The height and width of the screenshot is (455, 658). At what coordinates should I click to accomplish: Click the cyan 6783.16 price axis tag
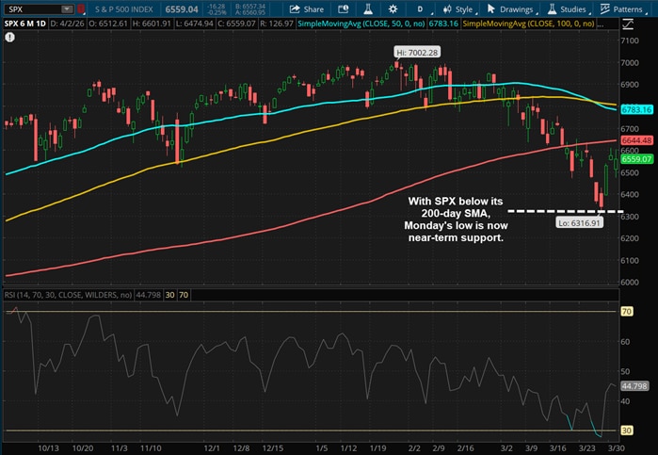pos(636,109)
